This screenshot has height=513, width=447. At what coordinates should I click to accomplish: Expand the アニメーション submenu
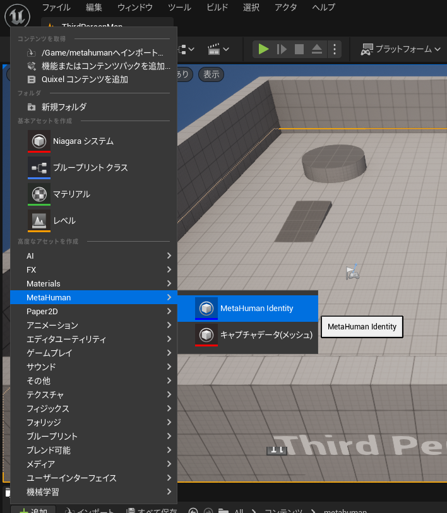coord(93,325)
